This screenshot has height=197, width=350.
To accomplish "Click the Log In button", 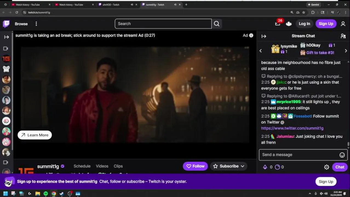I will pos(304,24).
